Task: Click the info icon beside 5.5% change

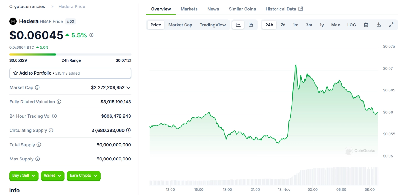Action: click(91, 35)
